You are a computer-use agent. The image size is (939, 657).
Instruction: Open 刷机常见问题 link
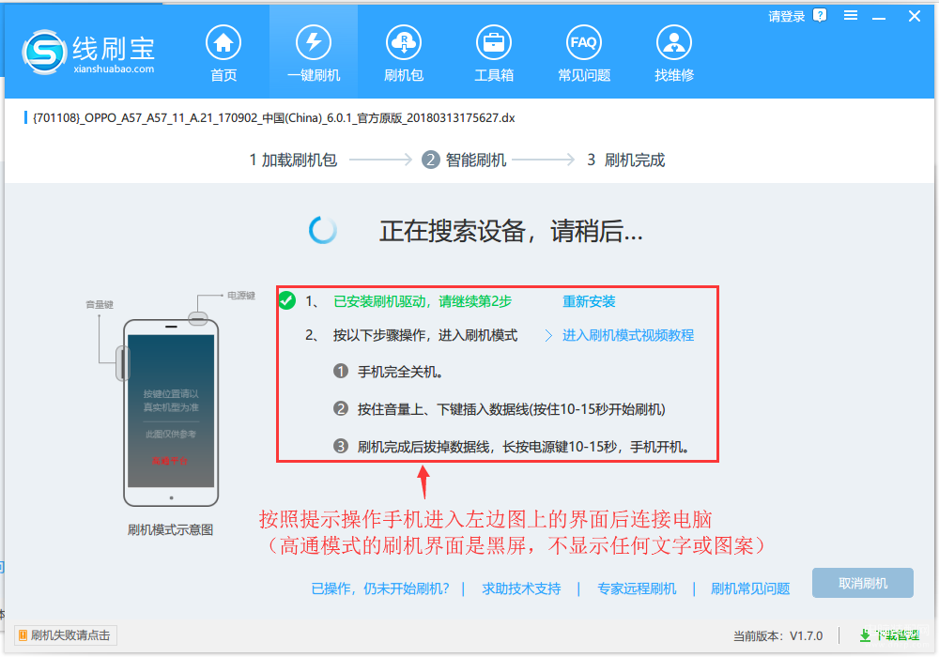pos(749,588)
